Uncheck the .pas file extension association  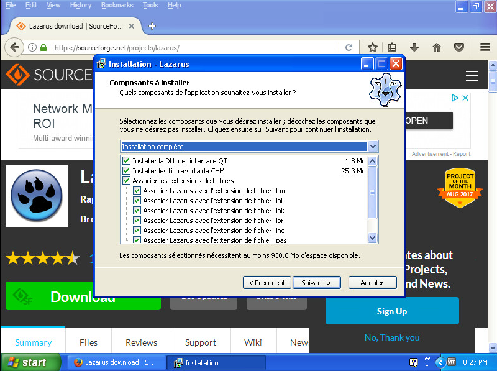click(137, 240)
